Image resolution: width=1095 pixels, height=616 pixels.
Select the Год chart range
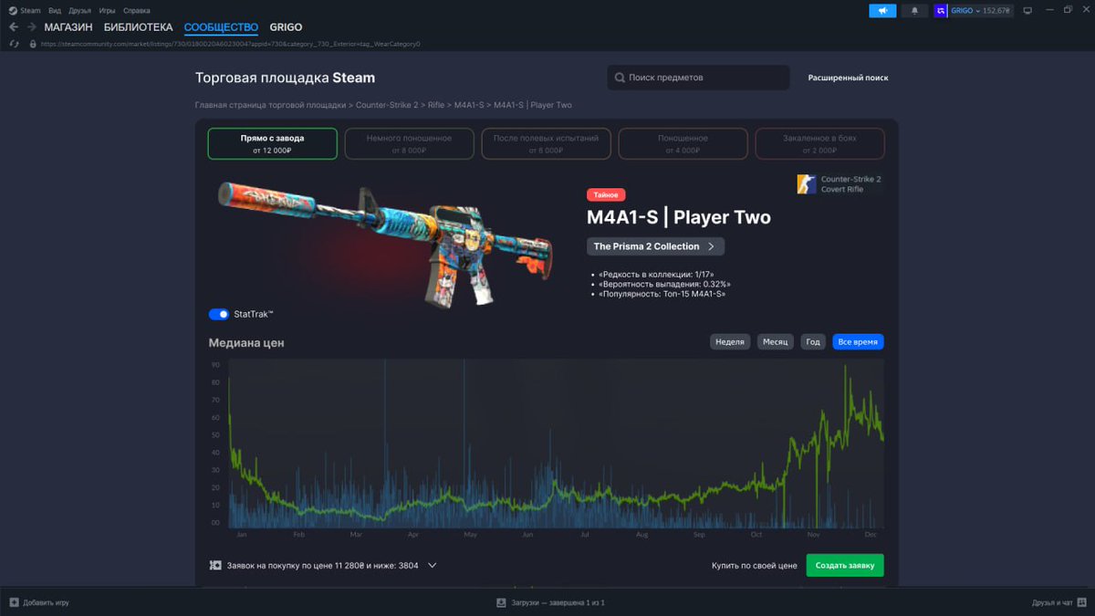pos(812,342)
